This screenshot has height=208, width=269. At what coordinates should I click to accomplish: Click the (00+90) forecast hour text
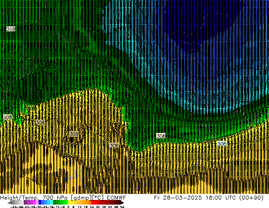coord(252,198)
